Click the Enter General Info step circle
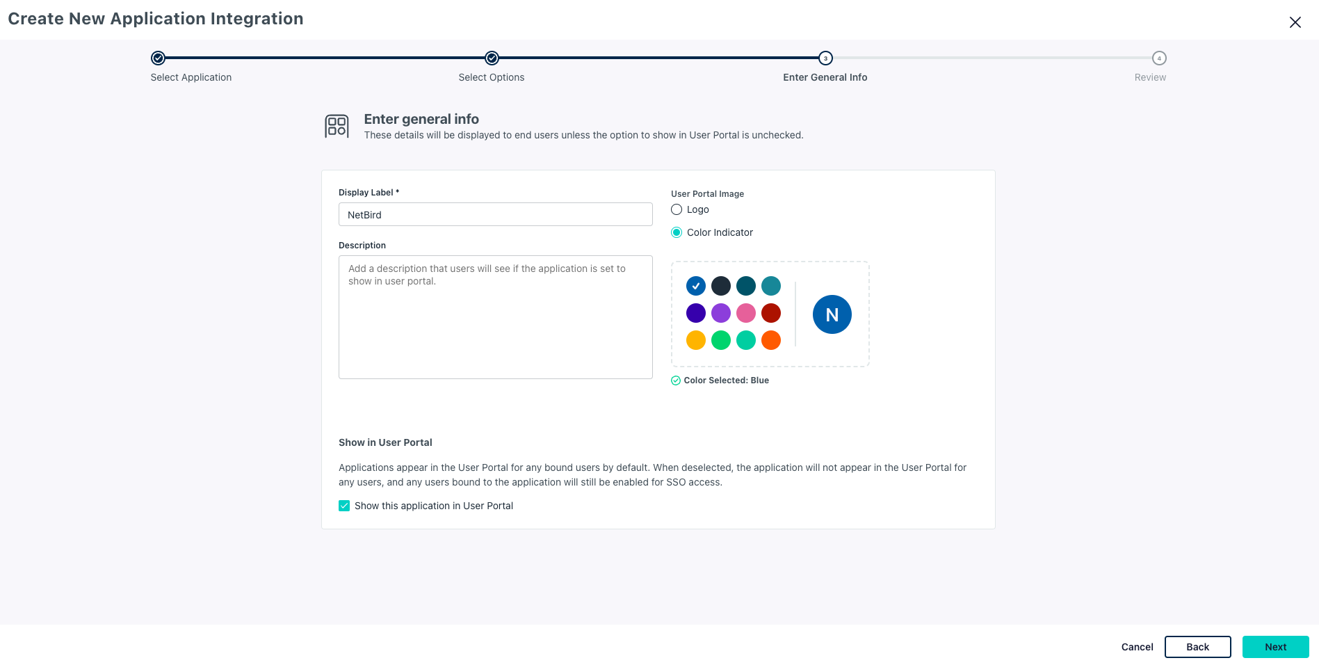This screenshot has width=1319, height=665. pyautogui.click(x=825, y=58)
